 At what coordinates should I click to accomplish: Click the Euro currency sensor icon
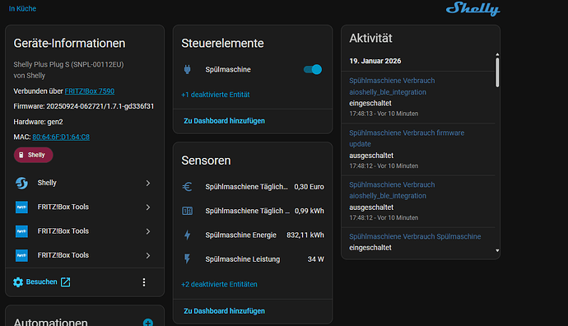point(188,187)
